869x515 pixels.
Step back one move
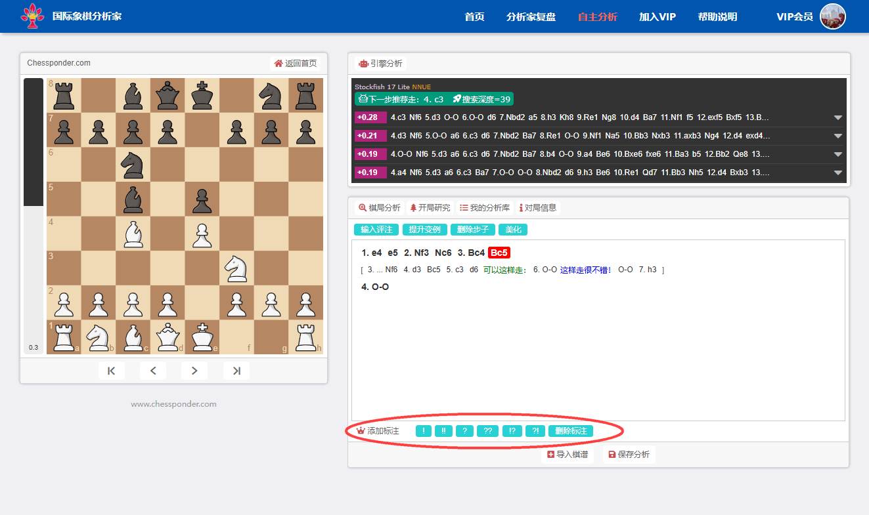coord(153,371)
